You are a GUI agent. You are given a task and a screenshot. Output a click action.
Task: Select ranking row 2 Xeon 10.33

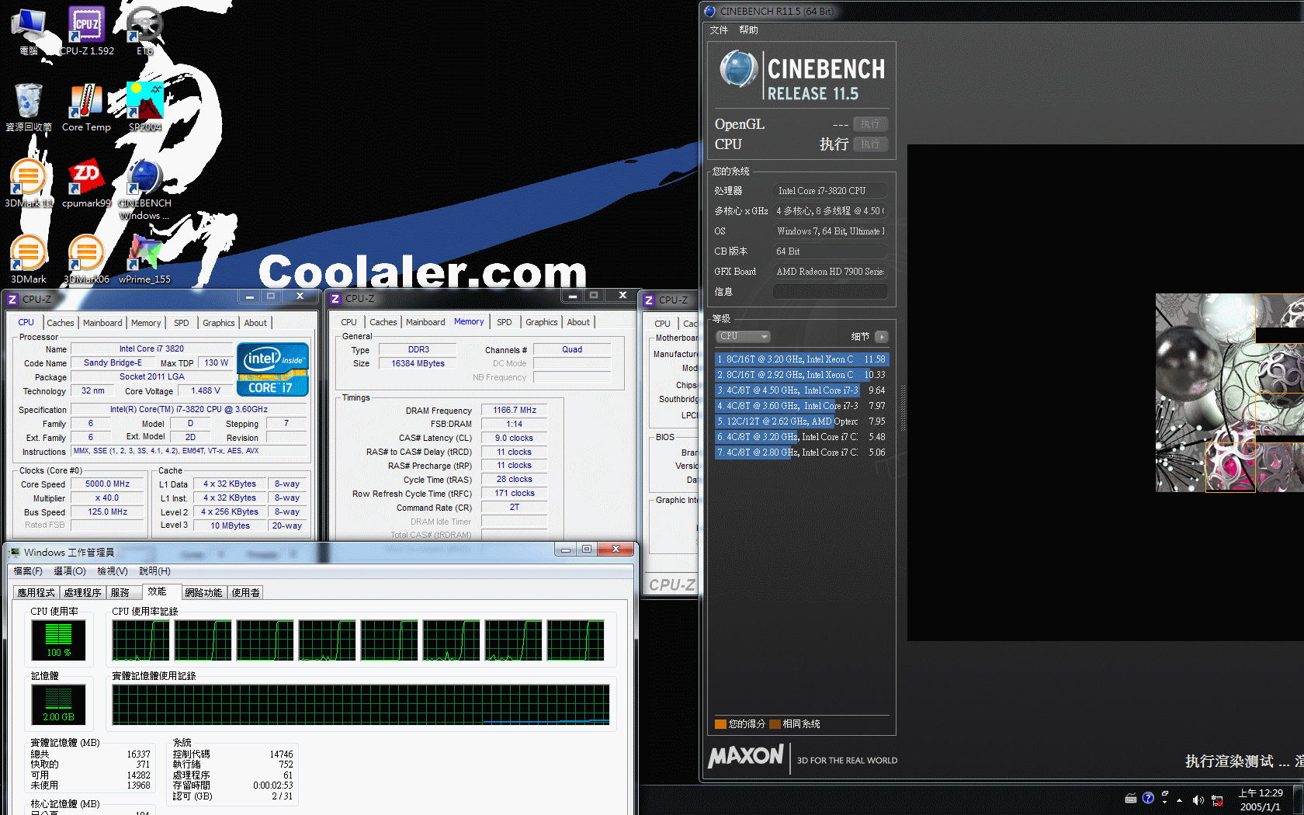[801, 374]
